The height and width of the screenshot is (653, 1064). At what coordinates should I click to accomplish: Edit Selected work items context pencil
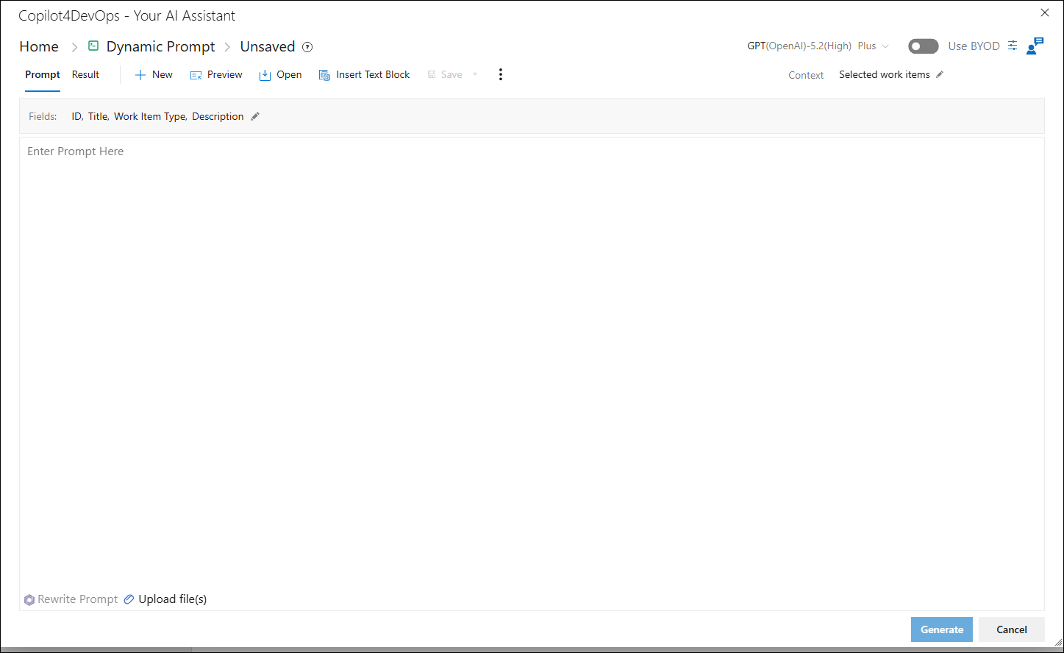pyautogui.click(x=940, y=74)
